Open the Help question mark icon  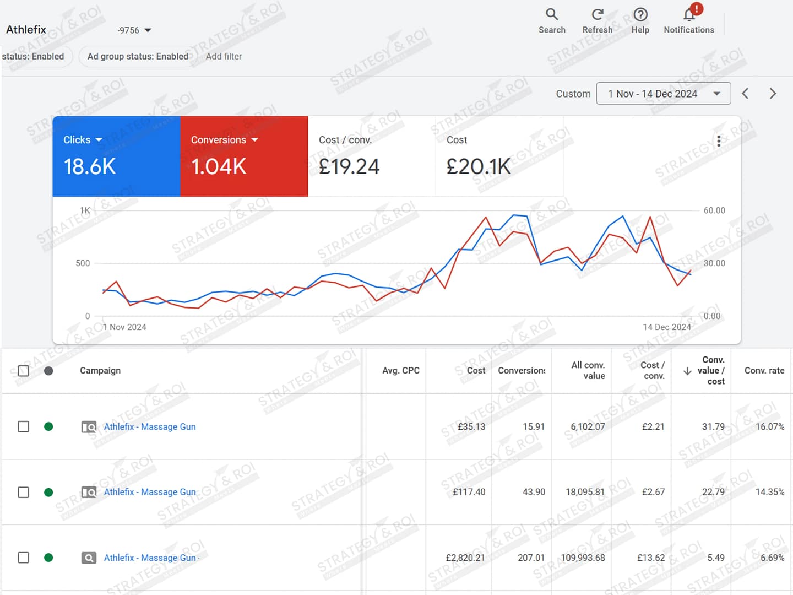(x=640, y=15)
